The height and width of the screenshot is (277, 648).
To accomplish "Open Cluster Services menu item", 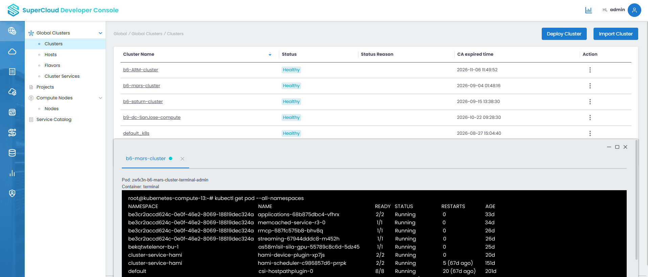I will click(x=62, y=76).
